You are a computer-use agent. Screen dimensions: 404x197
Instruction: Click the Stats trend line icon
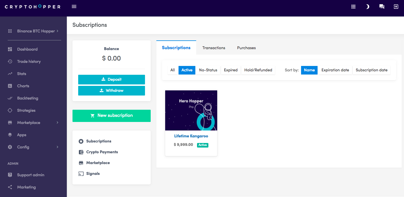[10, 74]
